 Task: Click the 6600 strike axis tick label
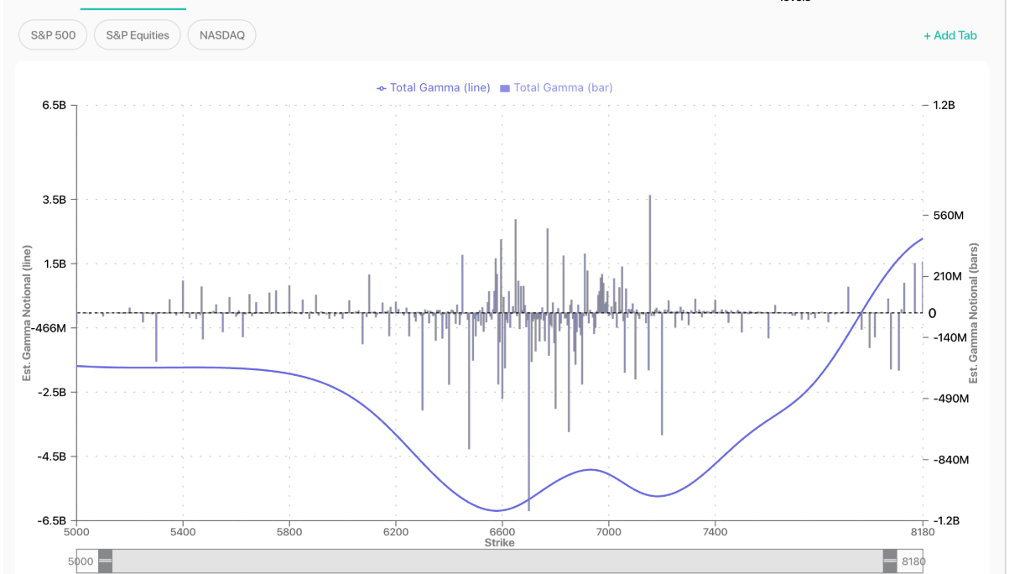502,531
